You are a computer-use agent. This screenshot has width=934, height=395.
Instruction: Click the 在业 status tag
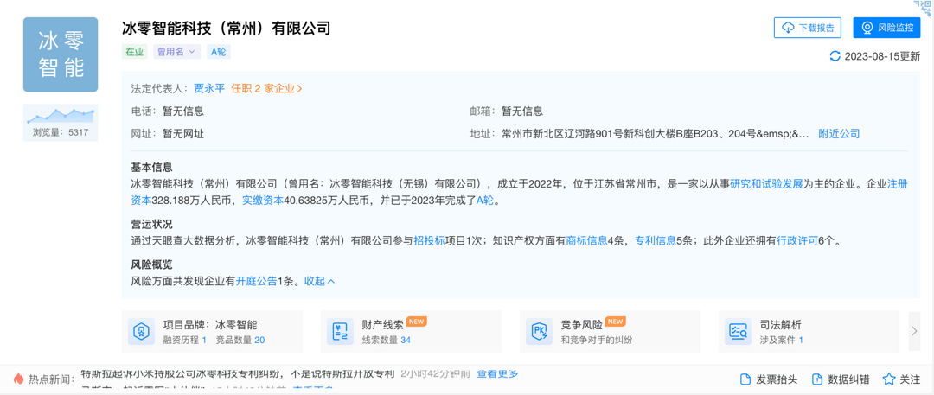[134, 52]
